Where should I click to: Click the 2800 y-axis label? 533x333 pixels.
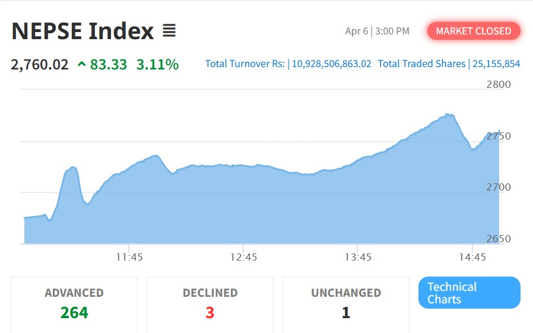(x=498, y=84)
